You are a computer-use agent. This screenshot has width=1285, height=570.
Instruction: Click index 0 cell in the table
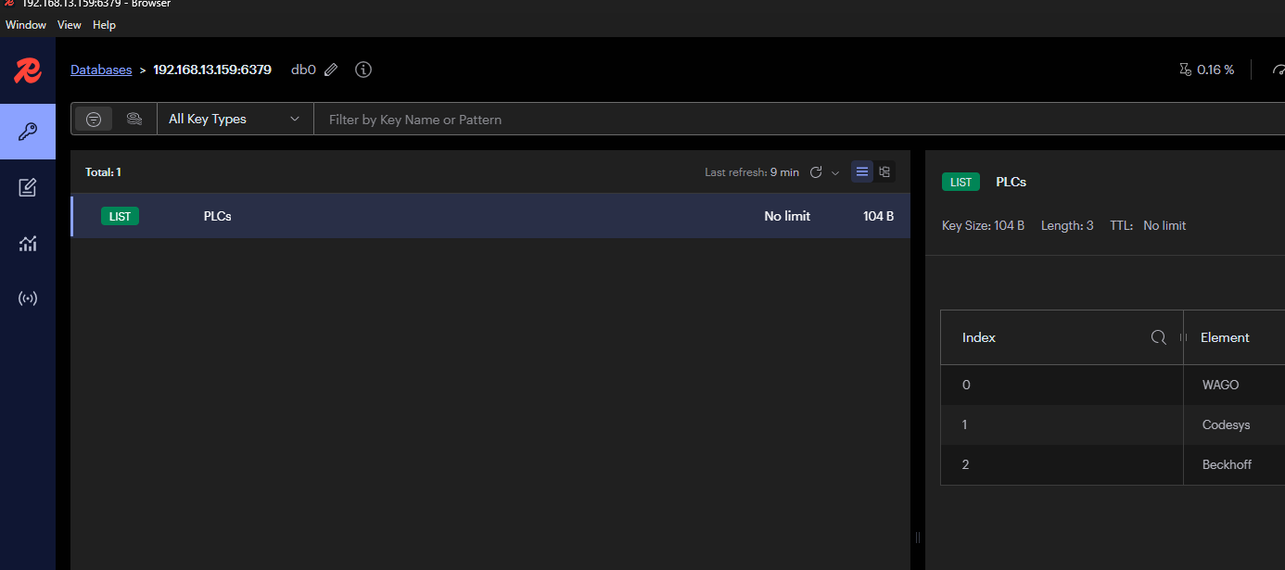click(1062, 385)
